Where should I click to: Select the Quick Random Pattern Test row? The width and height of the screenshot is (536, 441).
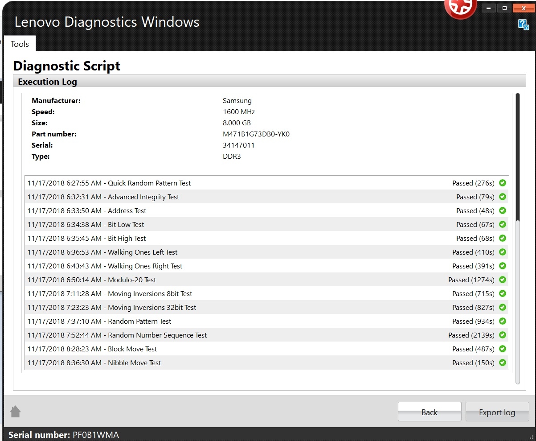tap(266, 183)
